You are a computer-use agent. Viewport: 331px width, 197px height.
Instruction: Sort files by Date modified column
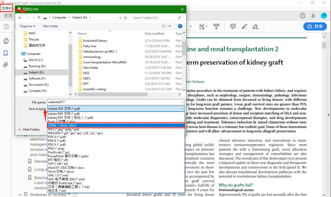tap(154, 34)
